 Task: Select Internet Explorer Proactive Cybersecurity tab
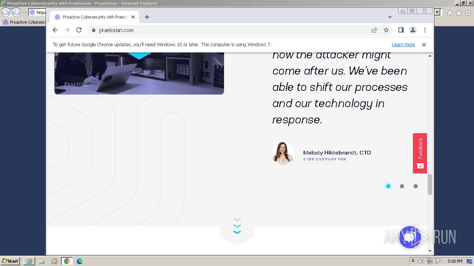click(24, 22)
